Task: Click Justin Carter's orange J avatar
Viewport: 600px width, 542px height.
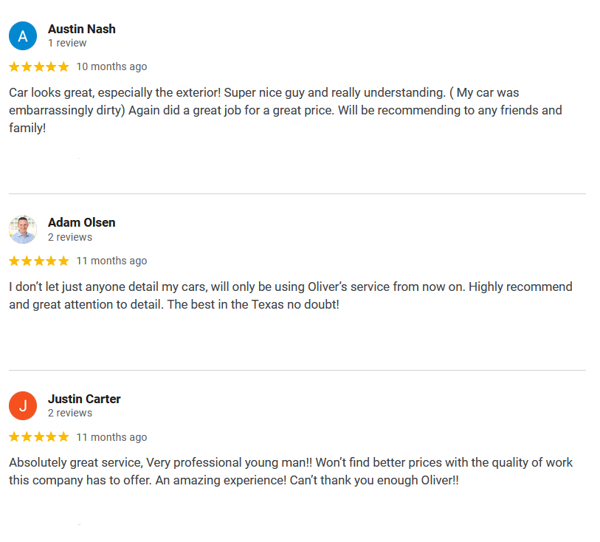Action: tap(23, 405)
